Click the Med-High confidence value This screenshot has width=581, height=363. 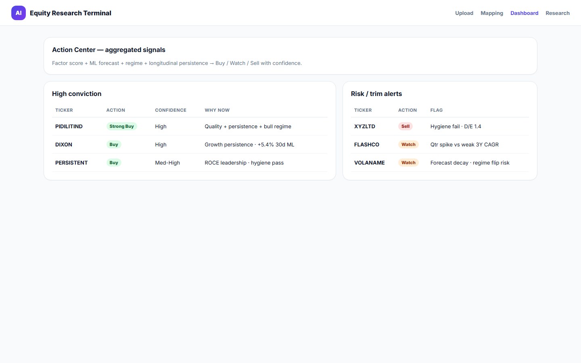[x=167, y=163]
